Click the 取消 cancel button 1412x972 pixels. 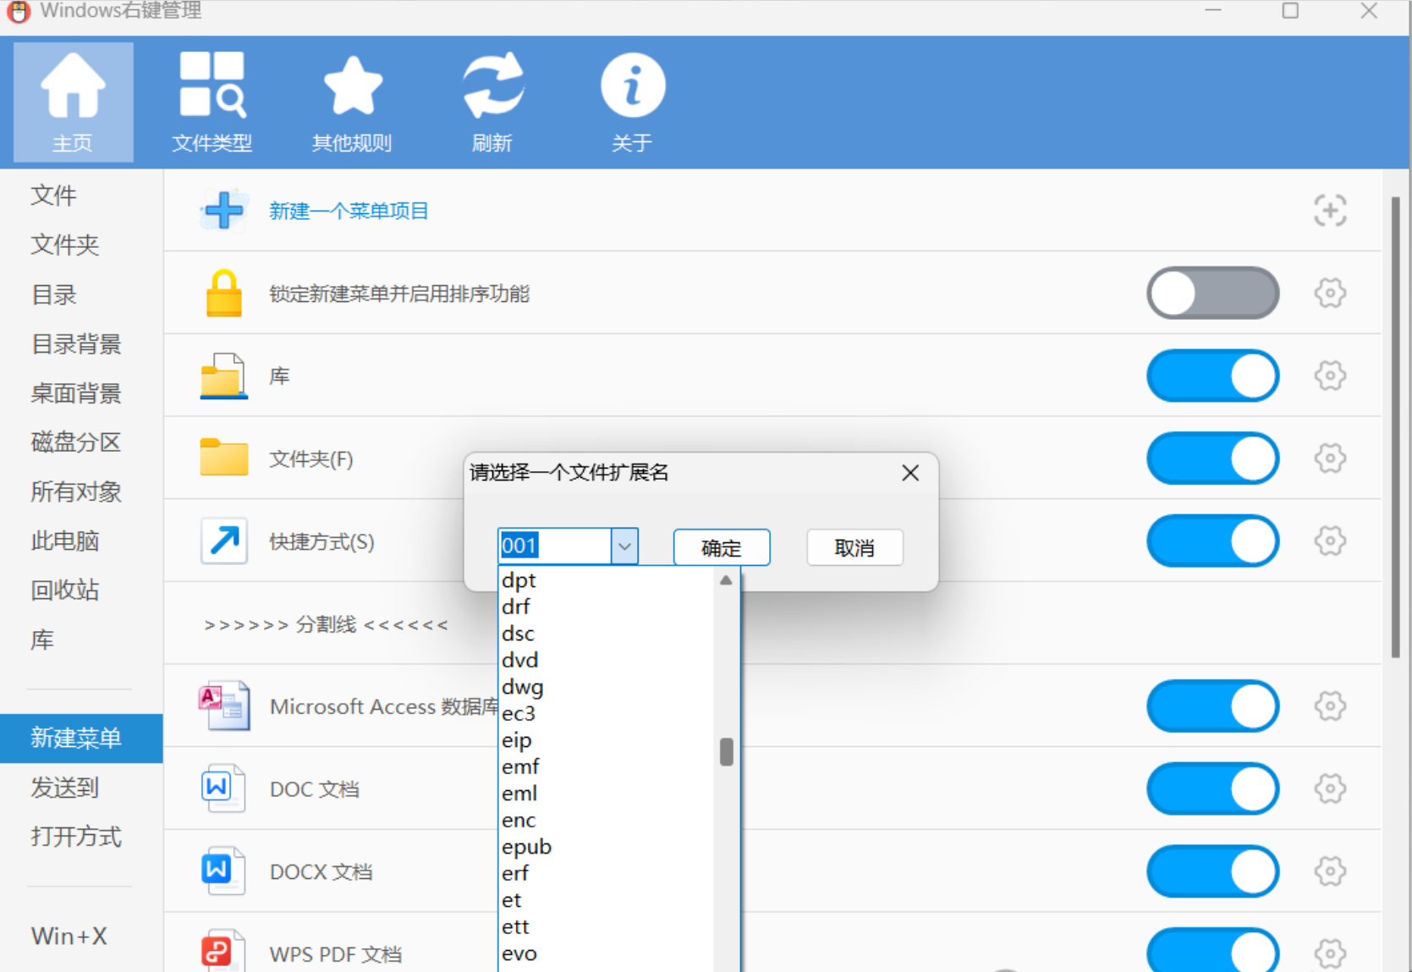pos(854,547)
